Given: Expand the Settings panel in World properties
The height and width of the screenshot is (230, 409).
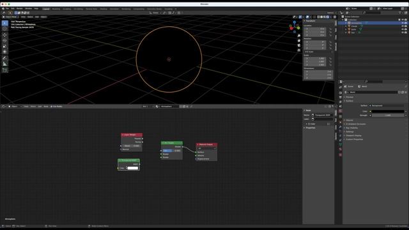Looking at the screenshot, I should pos(350,132).
